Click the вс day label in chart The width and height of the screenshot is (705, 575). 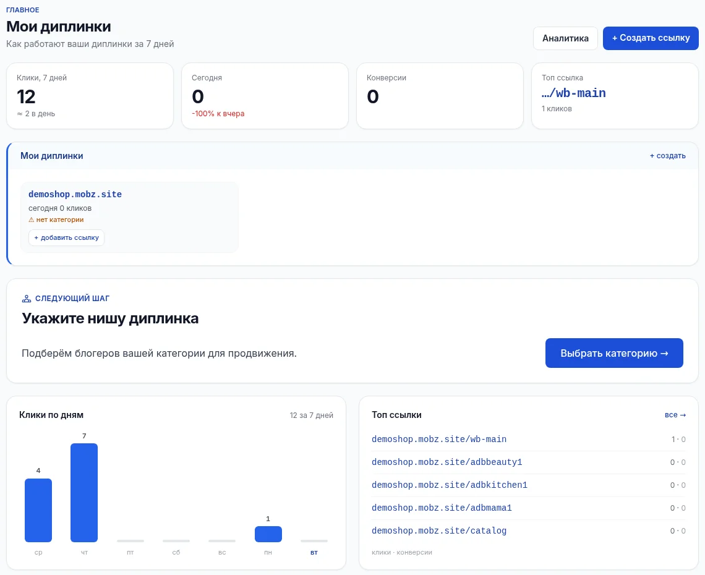tap(222, 553)
